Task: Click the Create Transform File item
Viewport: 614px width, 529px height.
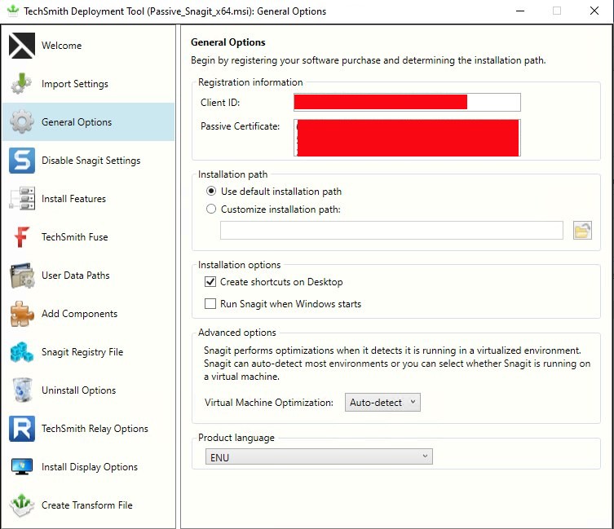Action: click(87, 505)
